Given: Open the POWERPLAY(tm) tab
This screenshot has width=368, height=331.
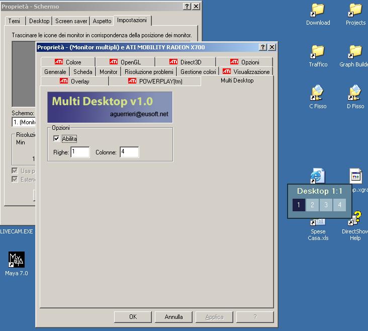Looking at the screenshot, I should click(155, 81).
